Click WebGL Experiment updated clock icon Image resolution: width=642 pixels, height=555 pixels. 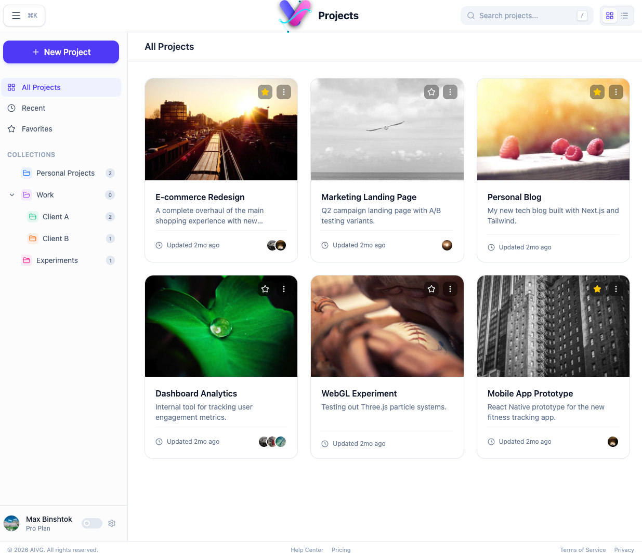[x=325, y=444]
